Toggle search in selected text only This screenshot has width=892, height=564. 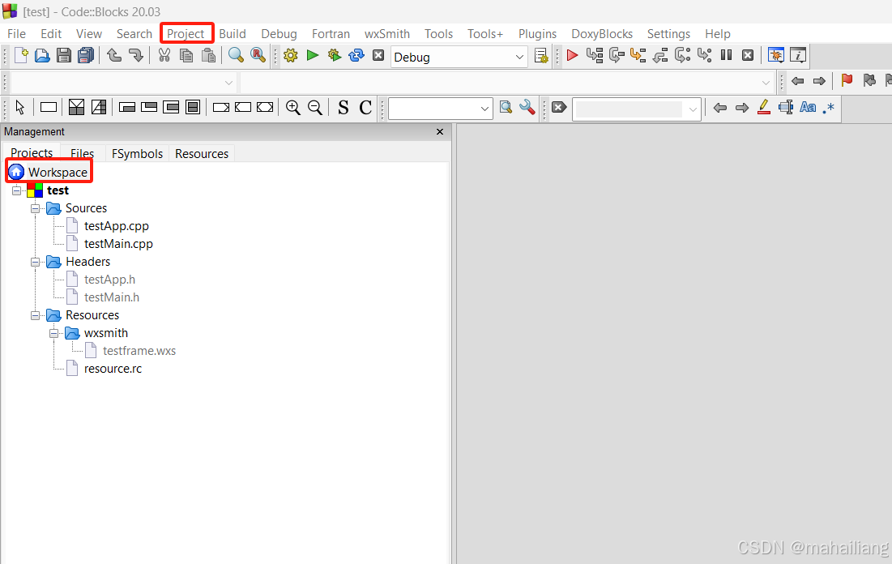786,107
